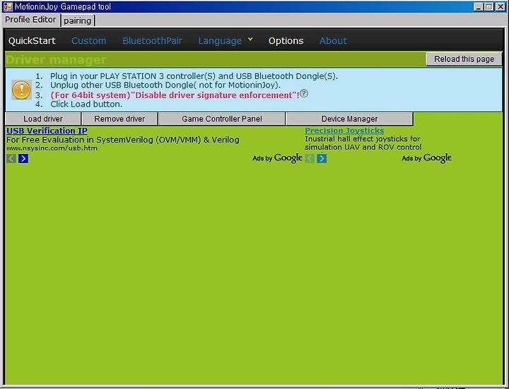Switch to the pairing tab
509x389 pixels.
(77, 20)
